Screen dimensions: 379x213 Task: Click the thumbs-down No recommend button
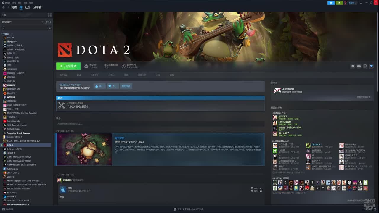point(113,86)
